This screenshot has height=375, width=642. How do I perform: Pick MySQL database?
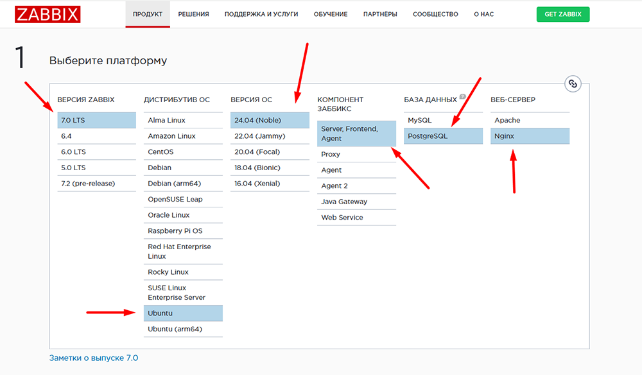[444, 120]
